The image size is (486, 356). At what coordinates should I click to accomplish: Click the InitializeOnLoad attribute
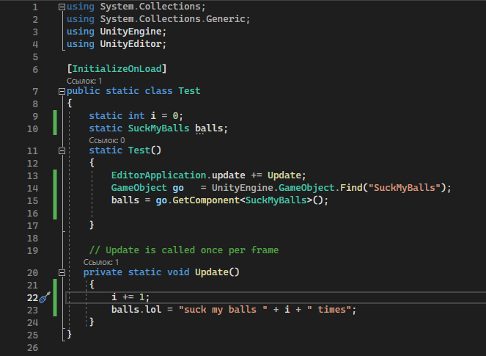coord(117,68)
